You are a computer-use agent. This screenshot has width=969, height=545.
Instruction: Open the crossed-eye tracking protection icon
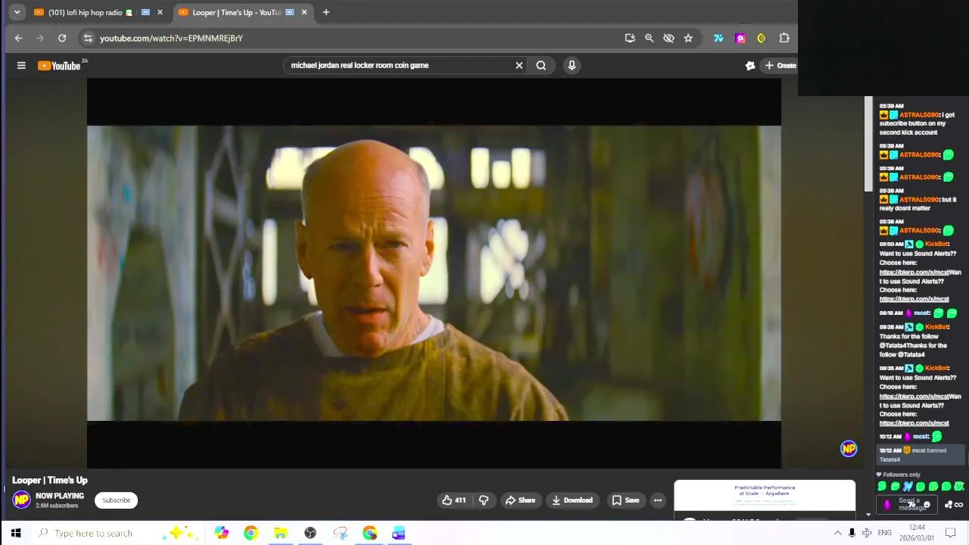click(x=668, y=38)
